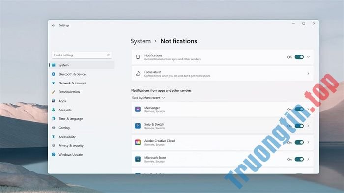Open Focus assist settings card
The height and width of the screenshot is (193, 344).
222,74
